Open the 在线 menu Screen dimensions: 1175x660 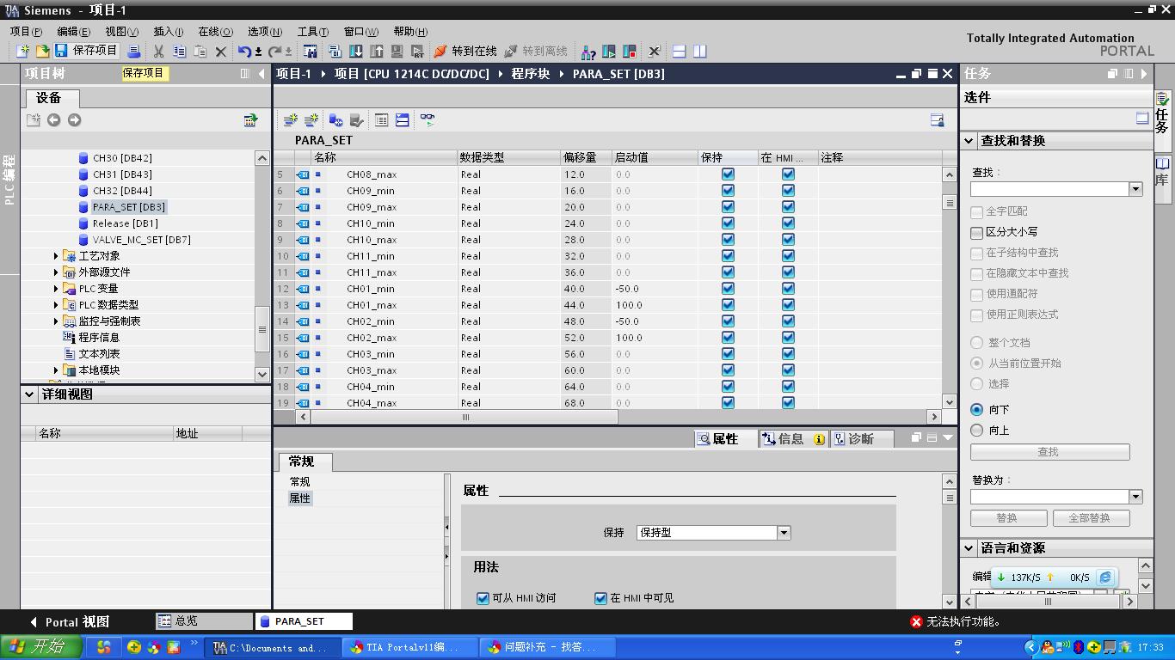(215, 31)
